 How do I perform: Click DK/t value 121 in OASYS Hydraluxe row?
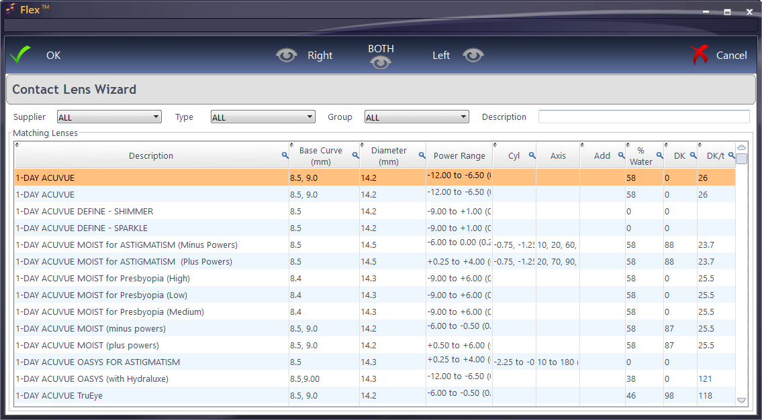click(x=706, y=378)
